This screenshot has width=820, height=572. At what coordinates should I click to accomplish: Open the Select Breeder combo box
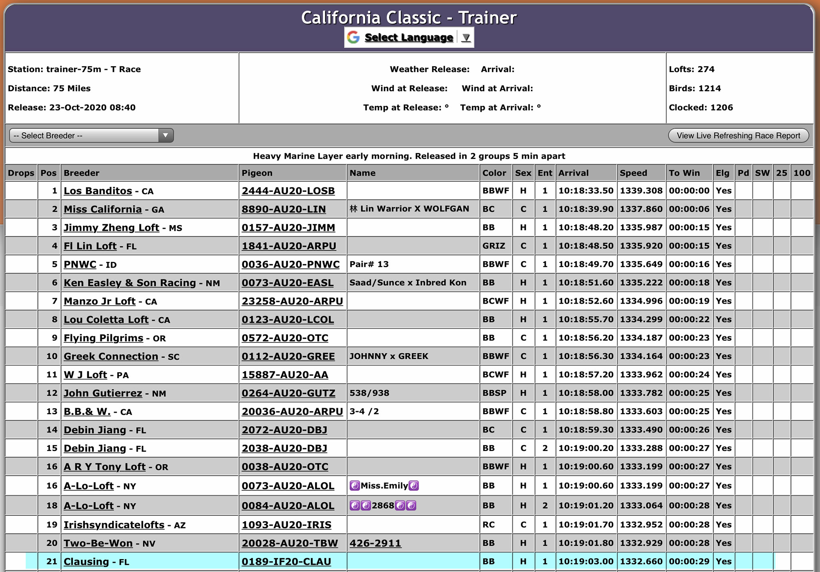tap(91, 135)
